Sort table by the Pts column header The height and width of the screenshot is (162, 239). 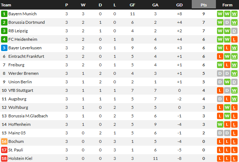click(x=203, y=5)
